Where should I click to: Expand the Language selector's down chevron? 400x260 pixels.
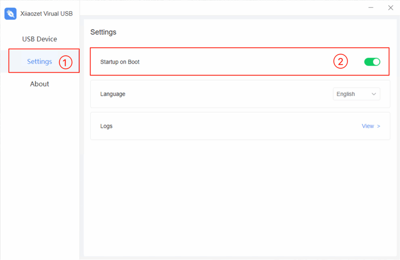pos(374,94)
